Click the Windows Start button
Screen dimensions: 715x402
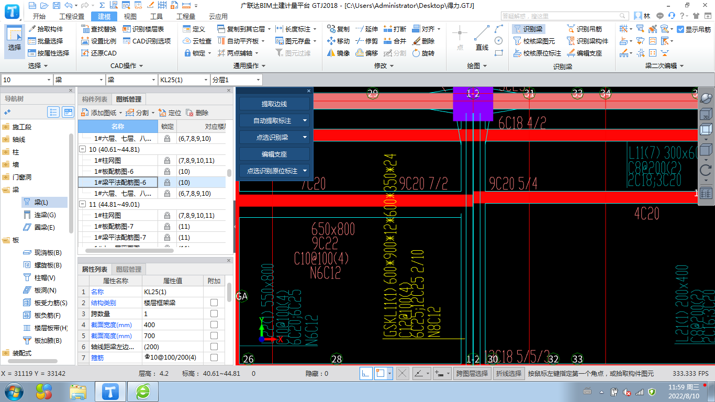point(13,392)
